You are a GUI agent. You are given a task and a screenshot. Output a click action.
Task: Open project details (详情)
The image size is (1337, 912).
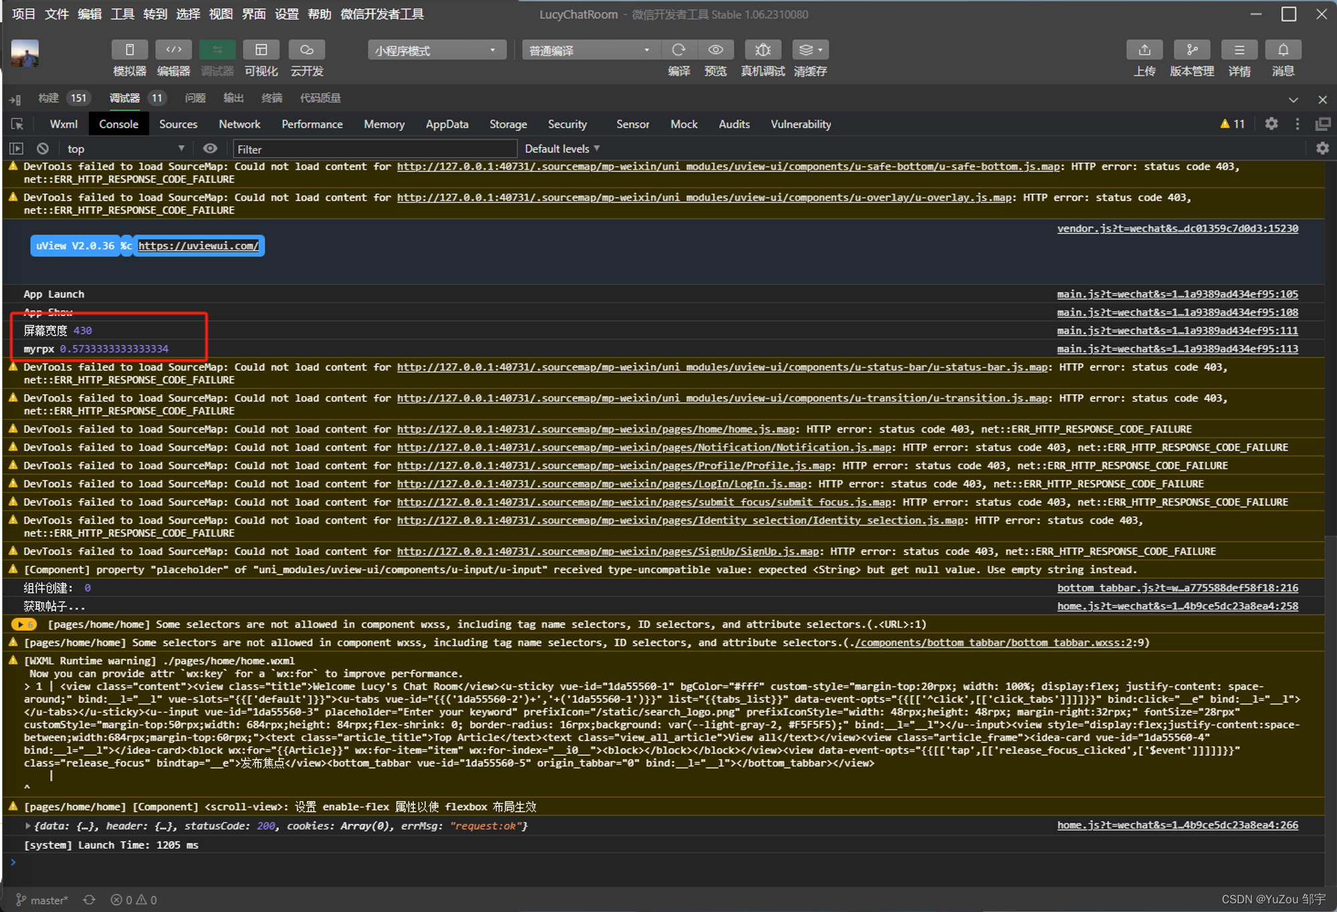pyautogui.click(x=1239, y=50)
